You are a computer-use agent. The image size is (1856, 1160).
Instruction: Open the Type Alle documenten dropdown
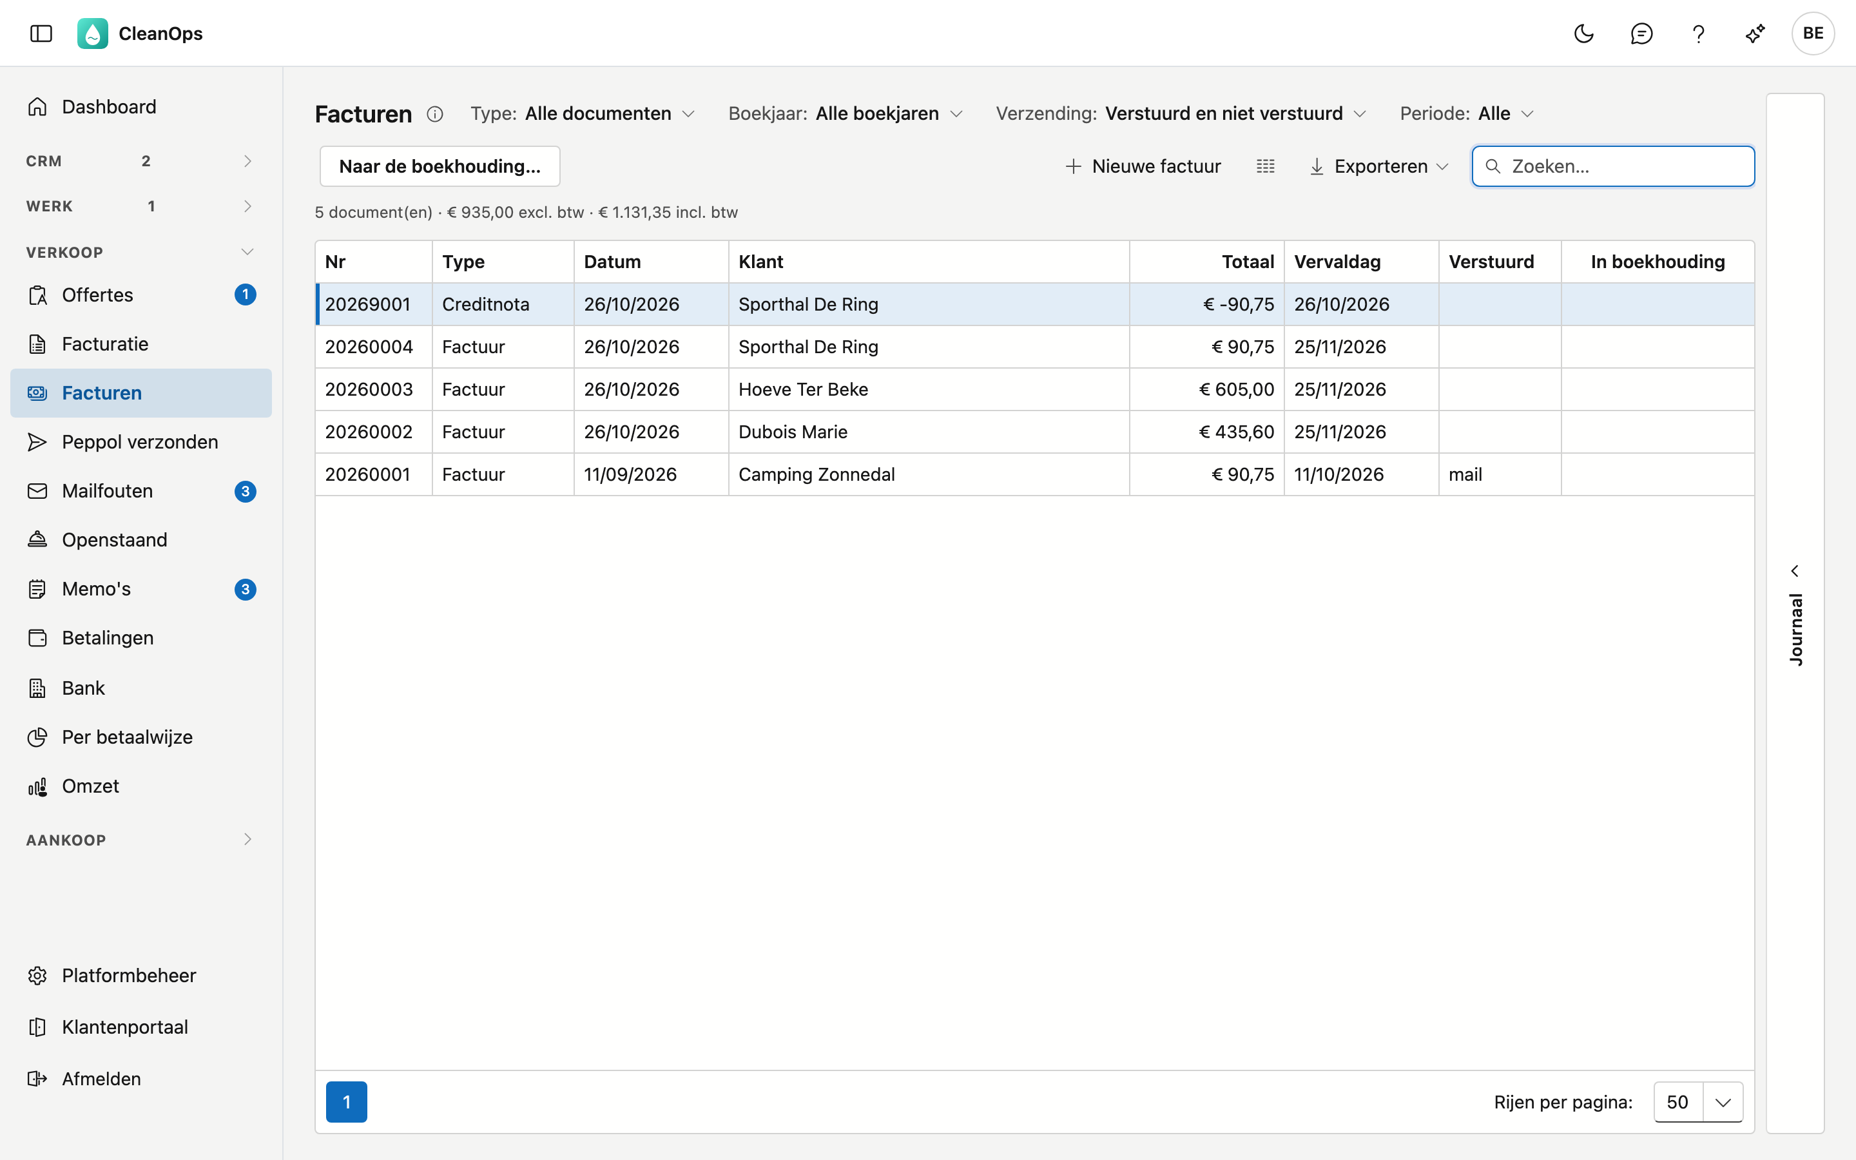[x=583, y=113]
